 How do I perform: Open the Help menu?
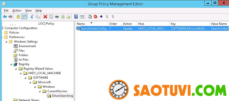click(39, 11)
